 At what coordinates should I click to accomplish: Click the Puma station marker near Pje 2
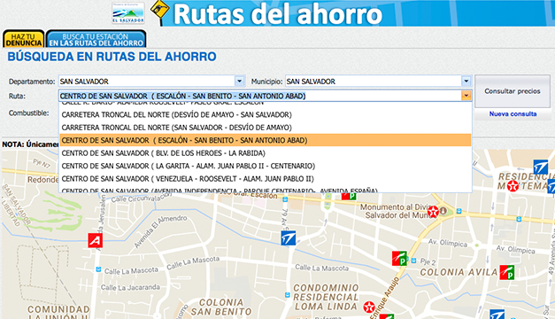[x=399, y=259]
